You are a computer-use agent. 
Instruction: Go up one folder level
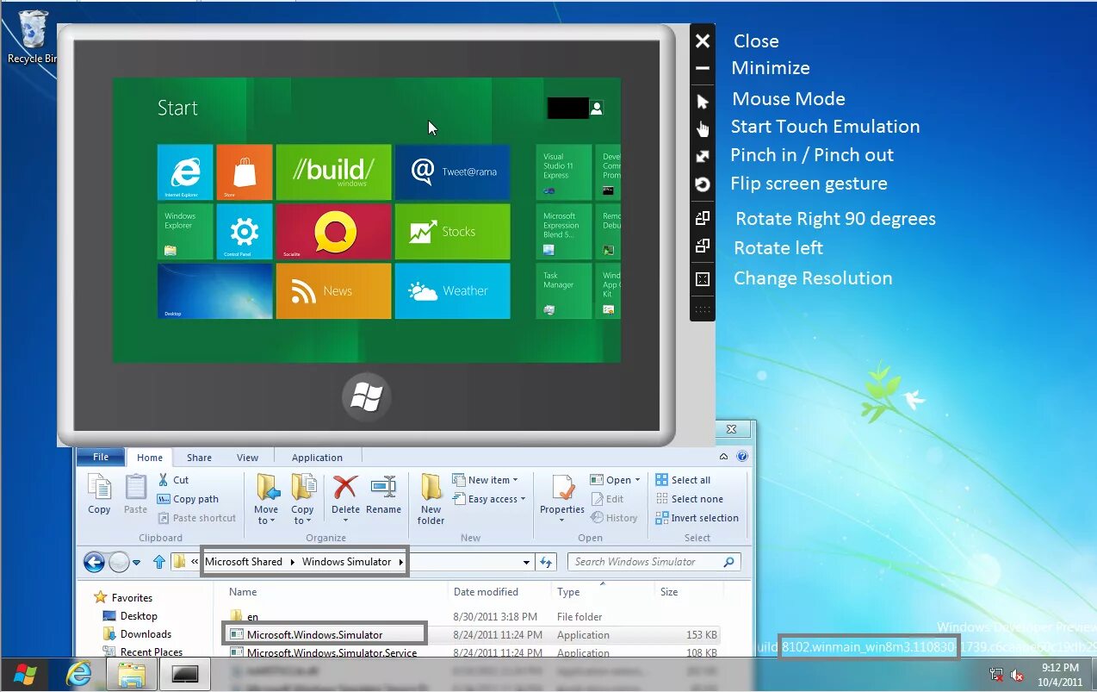(159, 562)
